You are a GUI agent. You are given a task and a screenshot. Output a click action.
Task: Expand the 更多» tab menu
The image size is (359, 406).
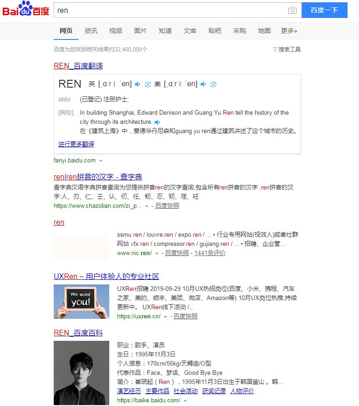click(x=289, y=31)
